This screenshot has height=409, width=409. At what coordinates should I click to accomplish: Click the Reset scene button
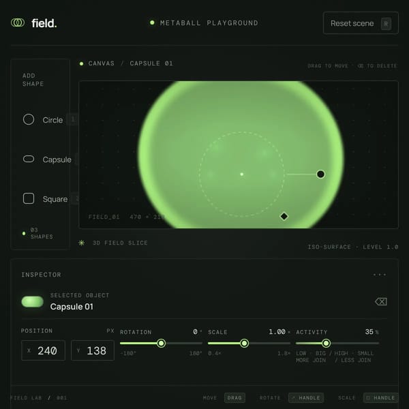tap(361, 23)
